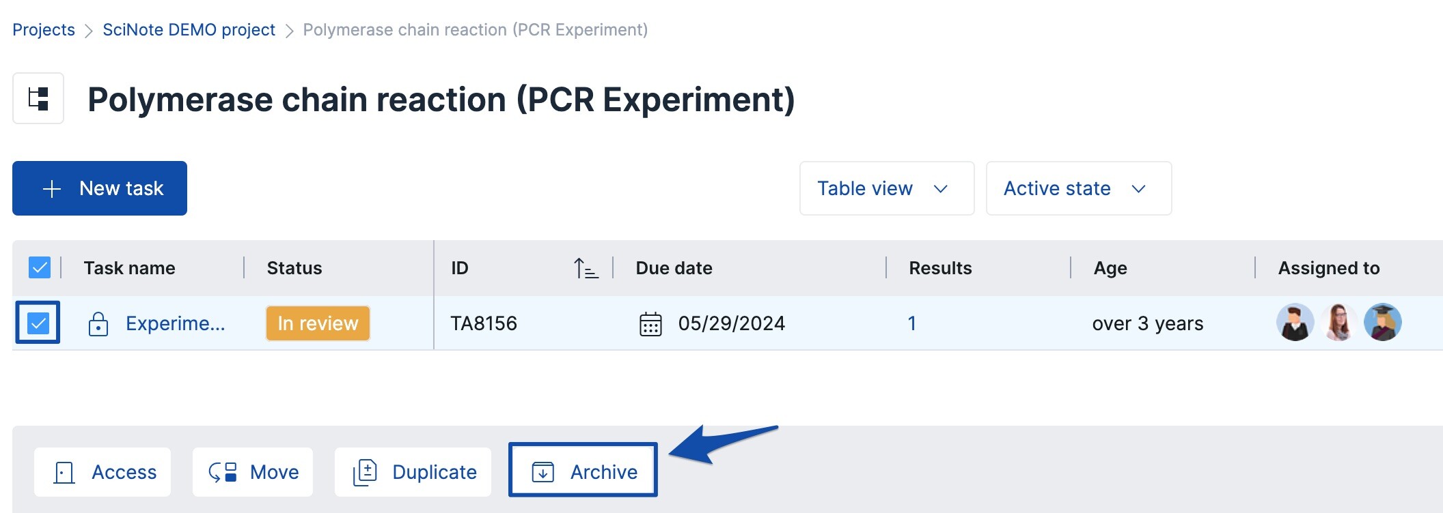This screenshot has height=513, width=1443.
Task: Open the results count link for TA8156
Action: coord(911,323)
